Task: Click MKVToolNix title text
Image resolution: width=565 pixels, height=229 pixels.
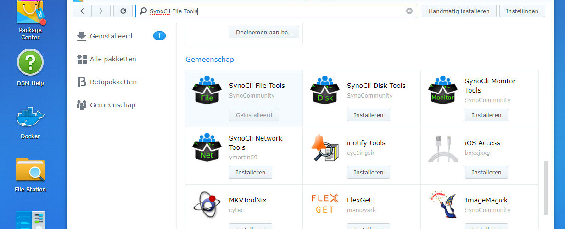Action: 248,200
